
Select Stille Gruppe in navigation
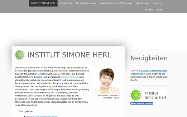pyautogui.click(x=142, y=3)
